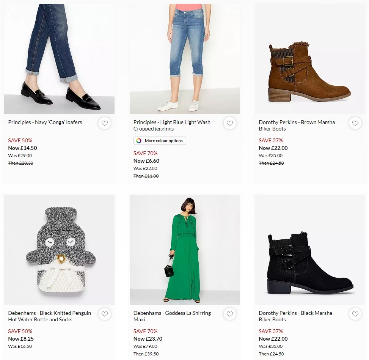
Task: Favourite the Goddess Ls Shirring Maxi
Action: coord(230,314)
